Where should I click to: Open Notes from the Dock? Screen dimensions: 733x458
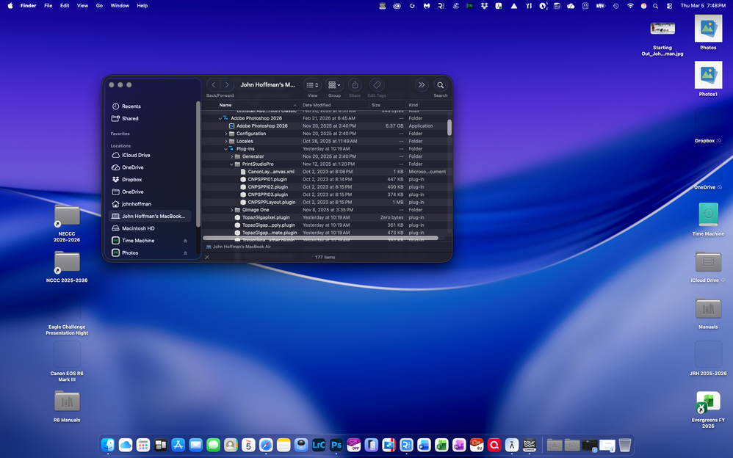284,445
